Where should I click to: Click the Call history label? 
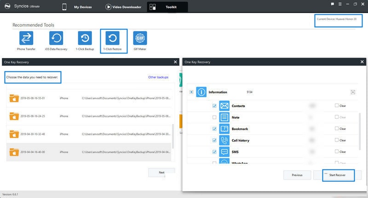click(240, 140)
